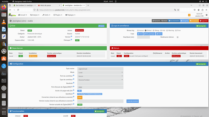Click the Relancer dependencies button
209x117 pixels.
[33, 56]
